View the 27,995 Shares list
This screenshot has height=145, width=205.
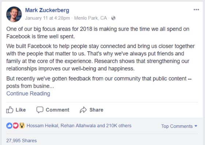click(x=22, y=140)
